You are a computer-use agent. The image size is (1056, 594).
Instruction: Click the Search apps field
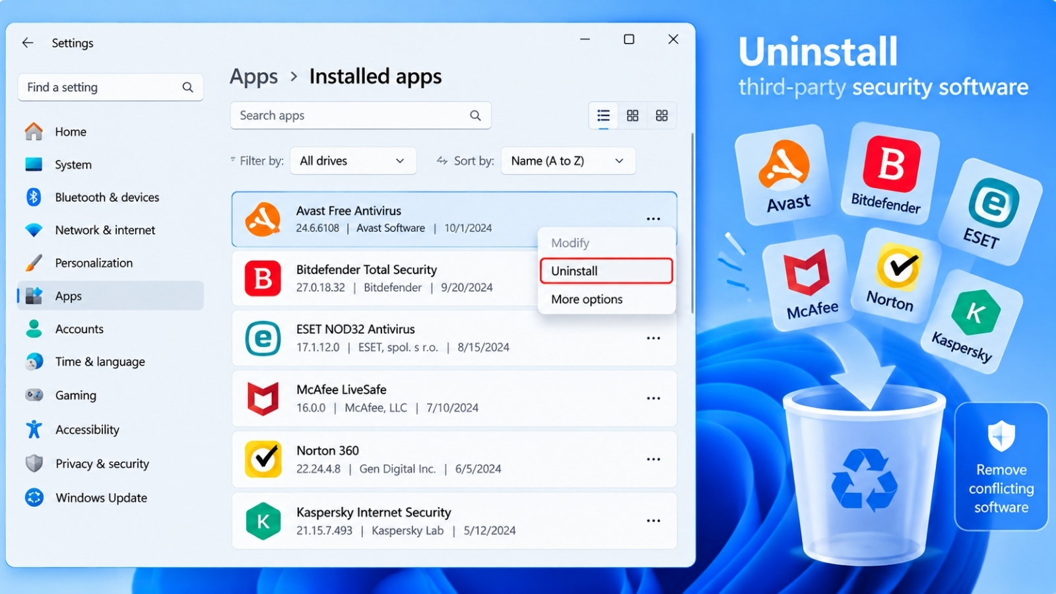pyautogui.click(x=360, y=115)
